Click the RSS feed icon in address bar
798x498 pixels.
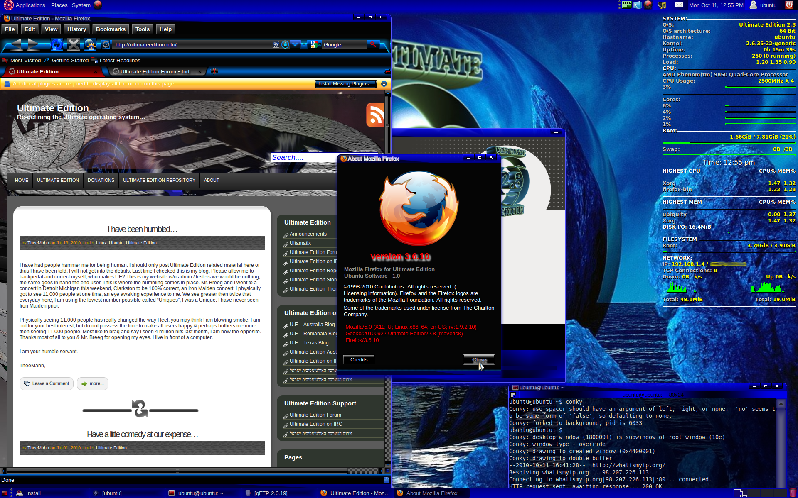(x=276, y=44)
